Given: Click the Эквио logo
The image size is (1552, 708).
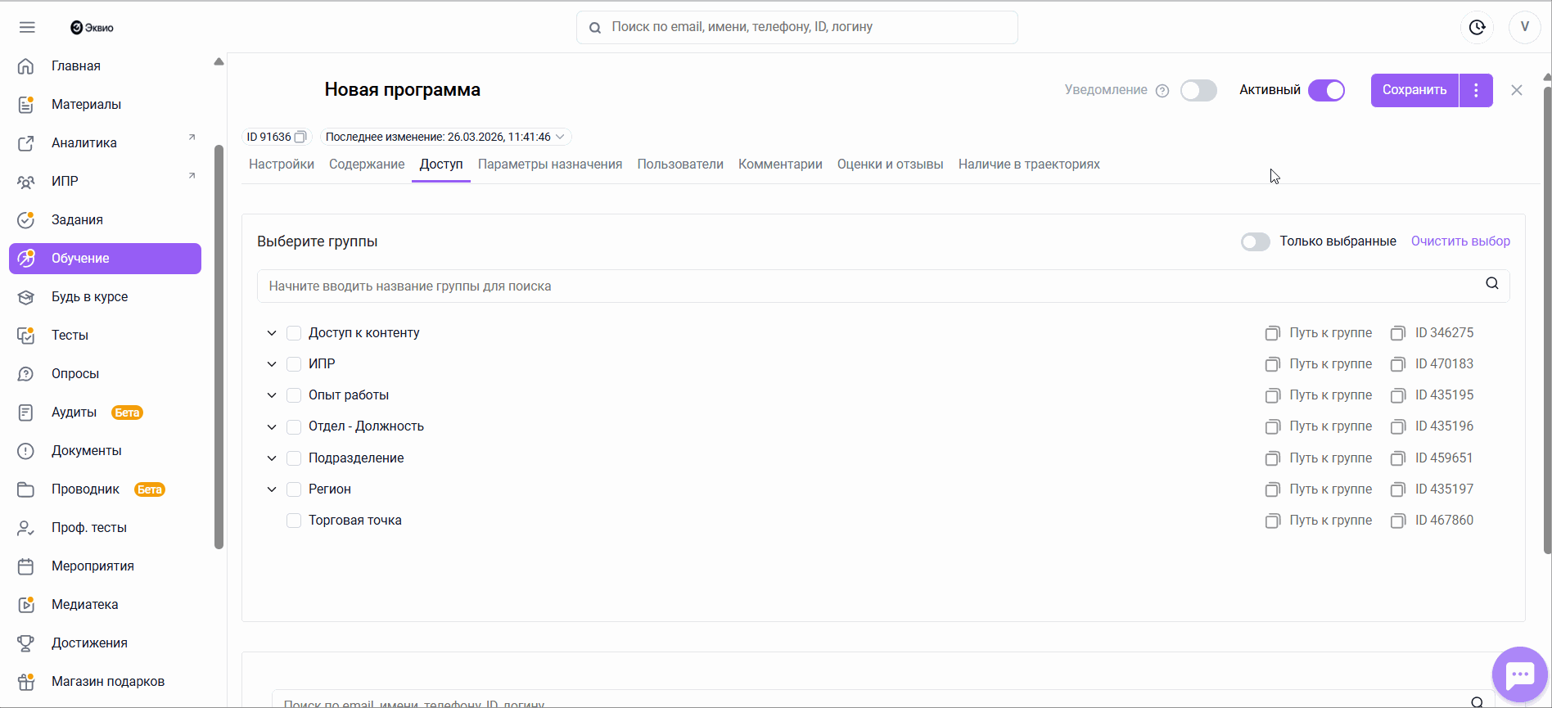Looking at the screenshot, I should click(92, 27).
